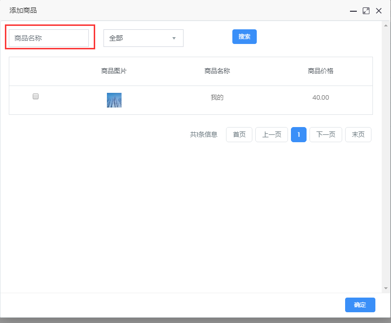The height and width of the screenshot is (323, 391).
Task: Click the 商品名称 search input field
Action: click(49, 38)
